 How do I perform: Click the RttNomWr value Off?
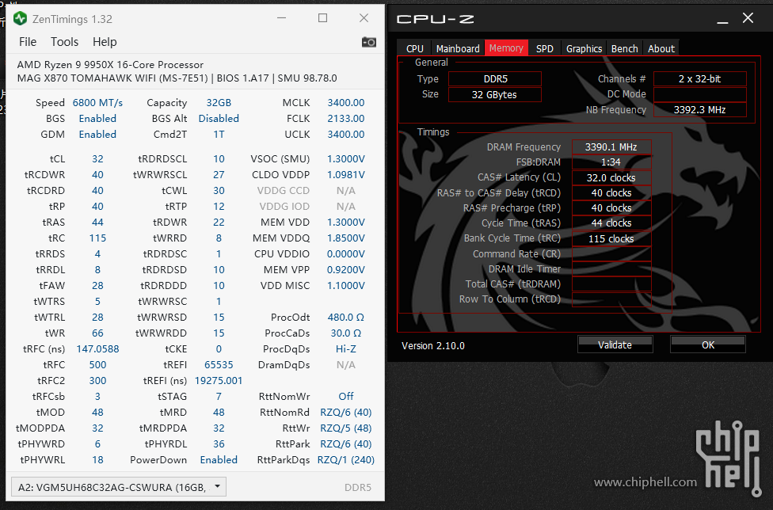[346, 396]
